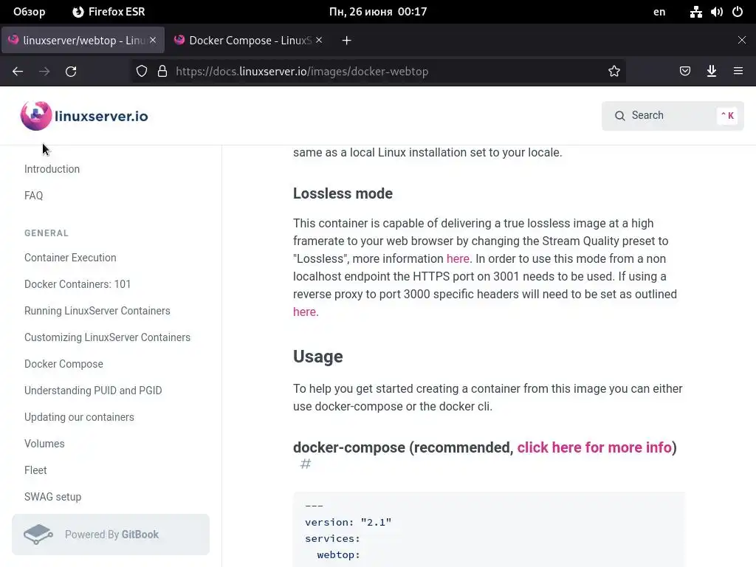The width and height of the screenshot is (756, 567).
Task: Click the linuxserver.io logo
Action: [x=84, y=116]
